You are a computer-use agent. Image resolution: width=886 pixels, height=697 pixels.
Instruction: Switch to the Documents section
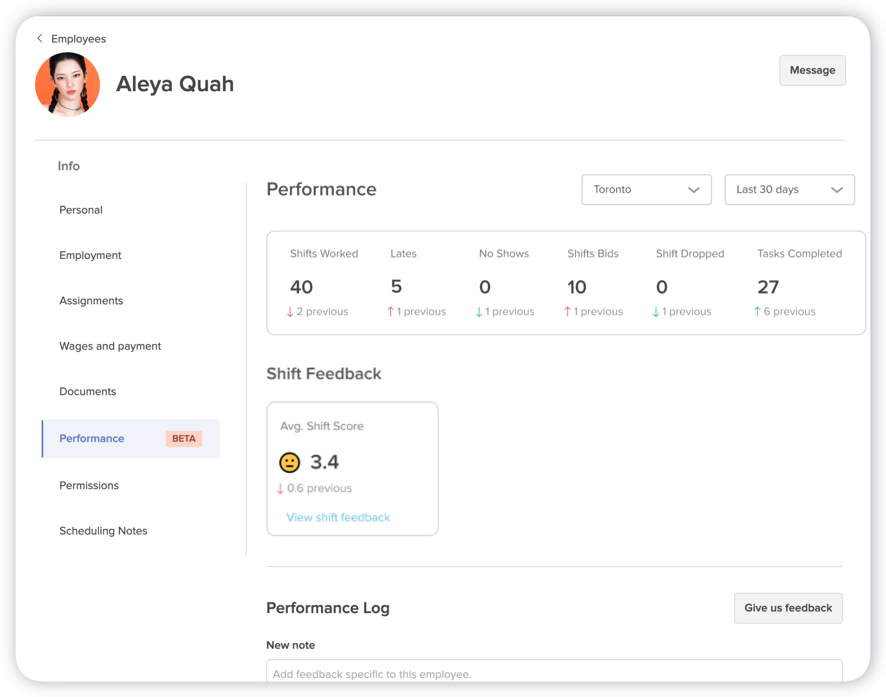[87, 391]
